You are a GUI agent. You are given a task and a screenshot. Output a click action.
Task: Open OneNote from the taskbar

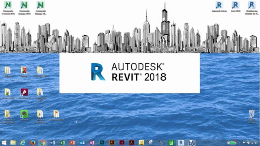[x=92, y=143]
